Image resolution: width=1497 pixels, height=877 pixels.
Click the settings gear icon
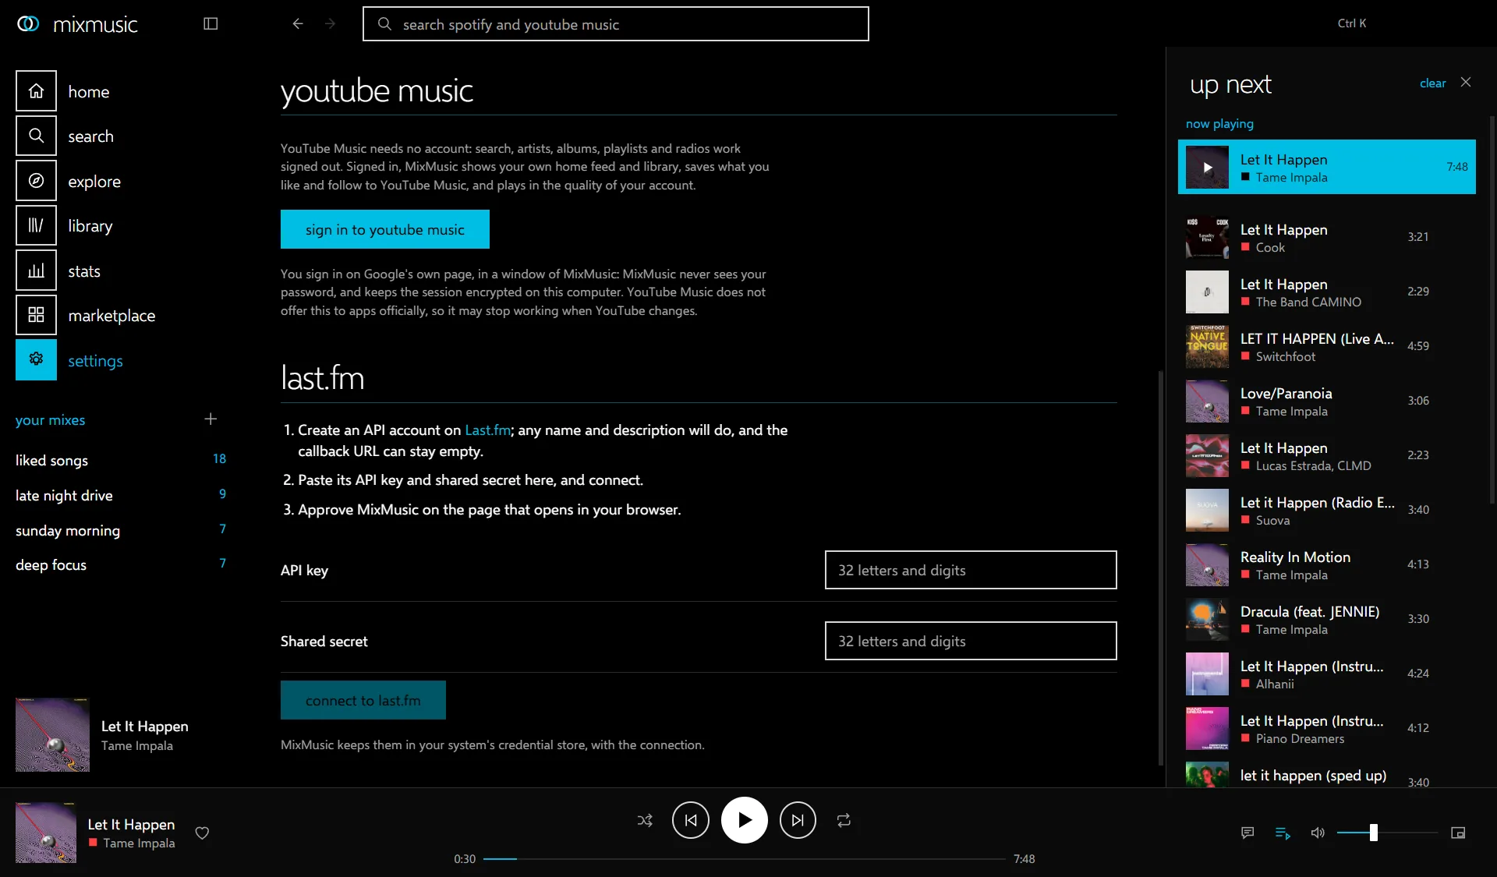pos(36,359)
